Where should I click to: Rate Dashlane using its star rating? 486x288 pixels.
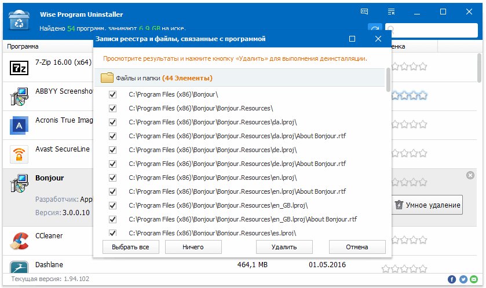tap(404, 269)
